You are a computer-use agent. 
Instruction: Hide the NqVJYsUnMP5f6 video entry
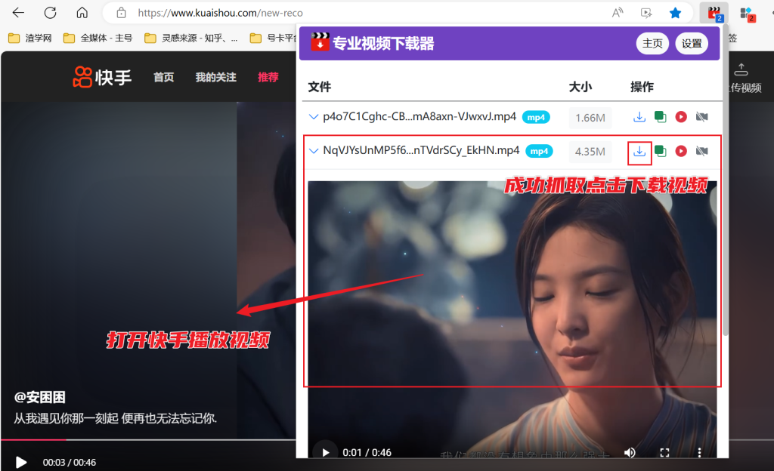pos(701,151)
